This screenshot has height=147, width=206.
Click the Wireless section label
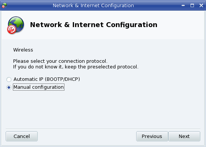(23, 50)
